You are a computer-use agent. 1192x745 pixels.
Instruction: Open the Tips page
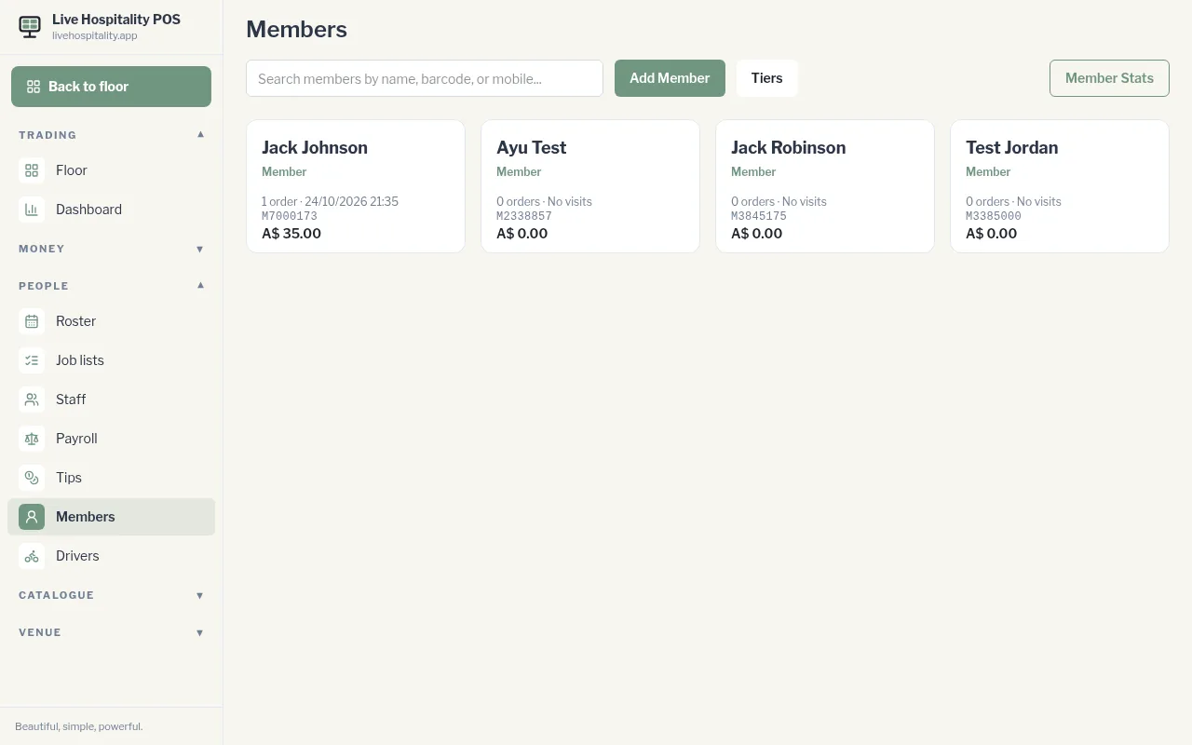pos(111,478)
